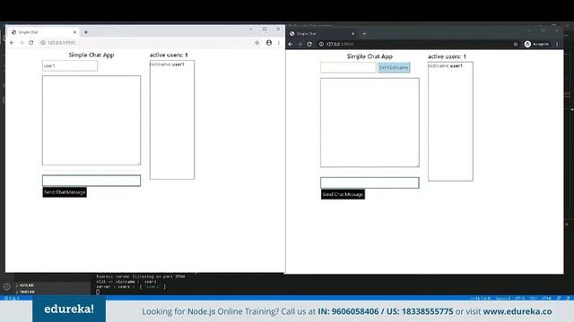Close Simple Chat tab in right browser
This screenshot has height=322, width=574.
(x=352, y=34)
